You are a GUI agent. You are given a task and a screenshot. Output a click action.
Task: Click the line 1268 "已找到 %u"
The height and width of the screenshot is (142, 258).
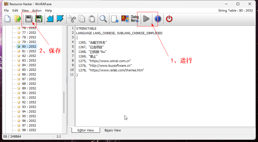point(92,52)
